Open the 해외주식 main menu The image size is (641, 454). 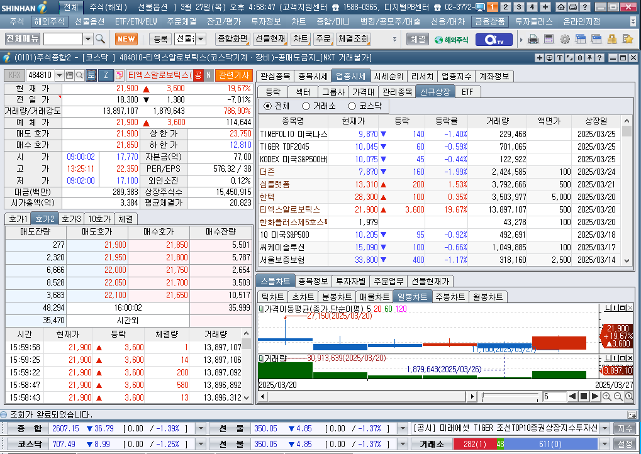[49, 21]
